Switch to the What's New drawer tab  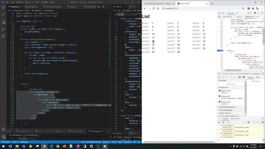(235, 119)
